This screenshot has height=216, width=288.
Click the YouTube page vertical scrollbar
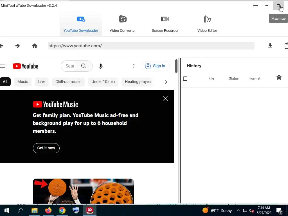(176, 66)
